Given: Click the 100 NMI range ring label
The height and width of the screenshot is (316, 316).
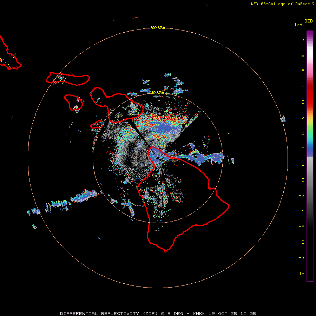Looking at the screenshot, I should [158, 28].
